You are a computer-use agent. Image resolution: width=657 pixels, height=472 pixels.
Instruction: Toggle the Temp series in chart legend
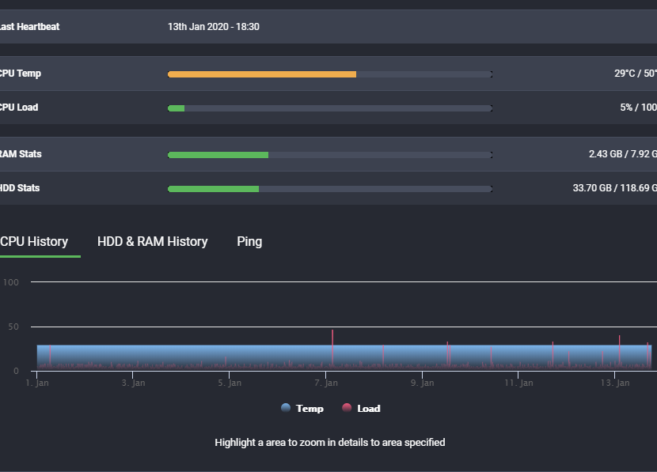(x=302, y=409)
